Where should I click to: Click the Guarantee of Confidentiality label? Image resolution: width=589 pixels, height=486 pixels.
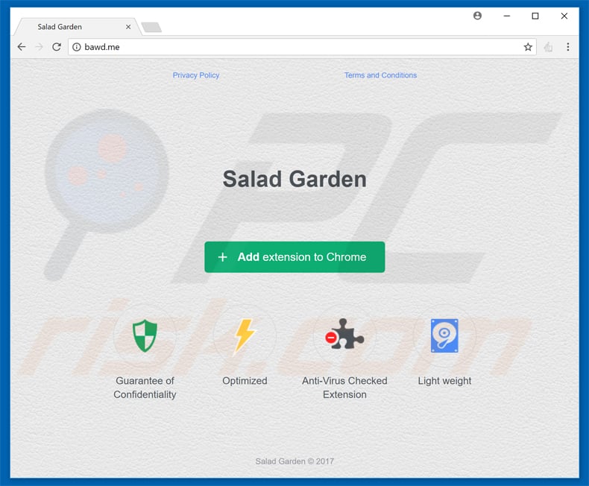(x=145, y=388)
